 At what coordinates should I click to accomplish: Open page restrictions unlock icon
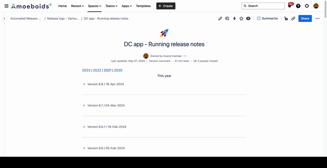(x=286, y=18)
